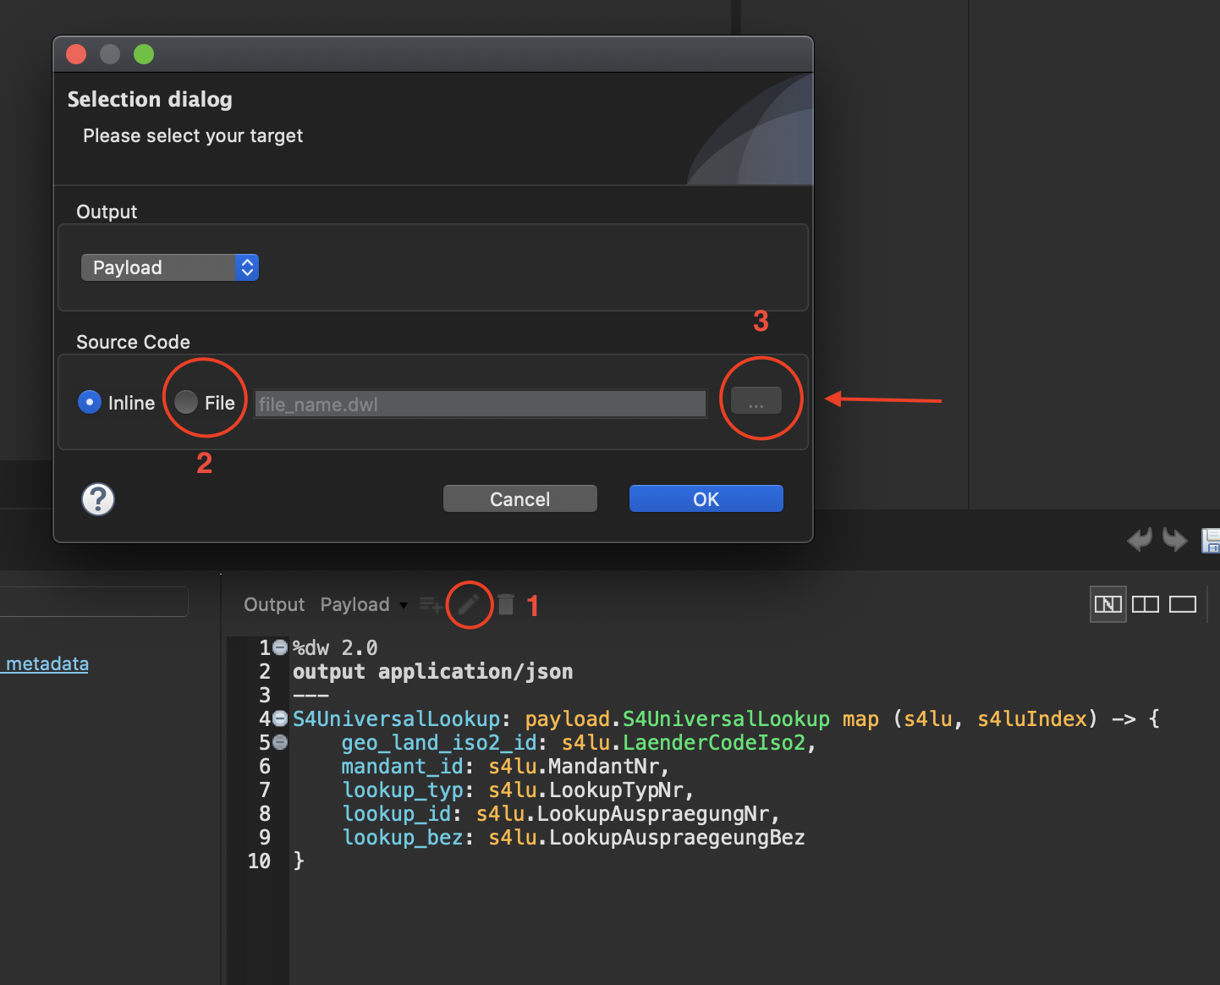Click the file_name.dwl input field
The width and height of the screenshot is (1220, 985).
click(x=479, y=404)
